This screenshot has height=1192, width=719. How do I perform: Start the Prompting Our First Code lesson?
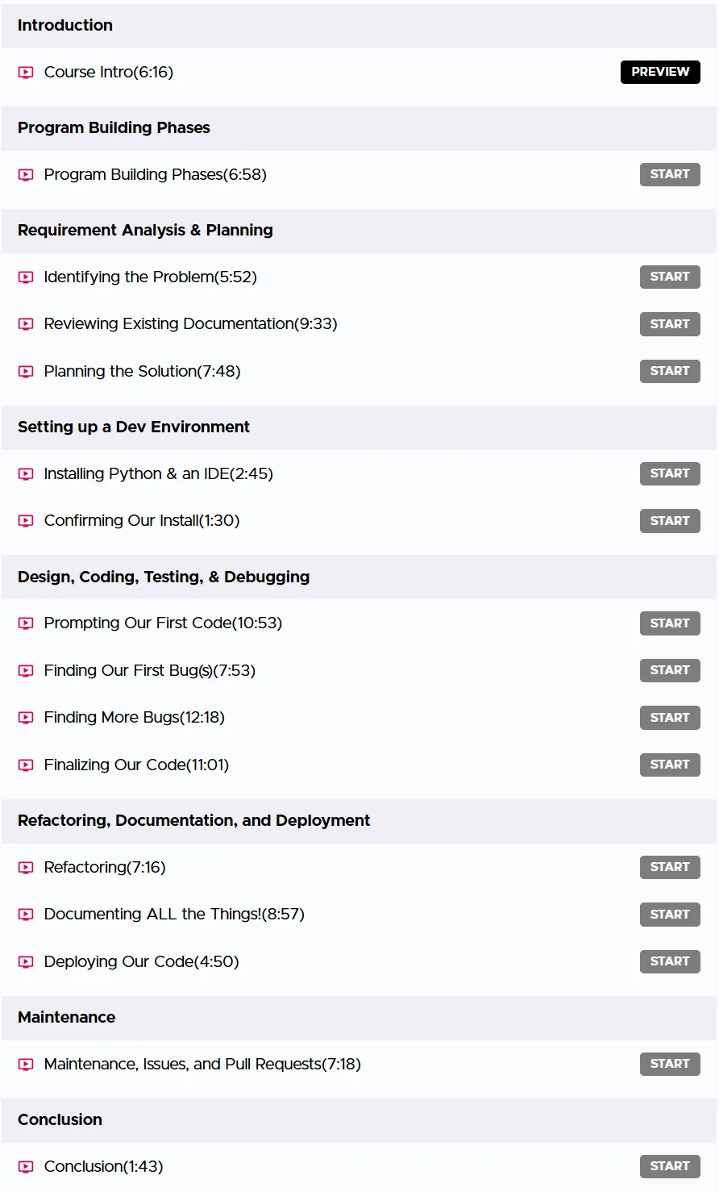point(670,623)
